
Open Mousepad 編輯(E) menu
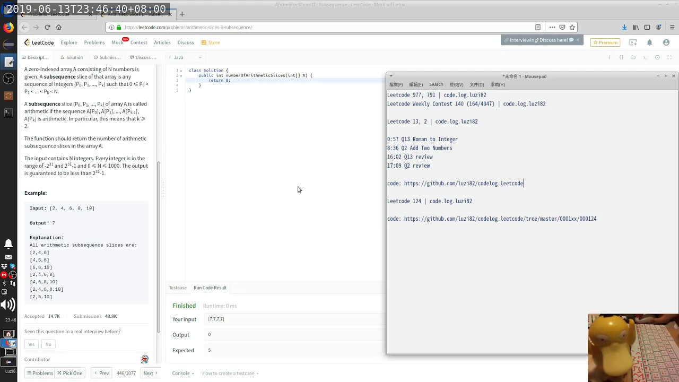pos(416,84)
